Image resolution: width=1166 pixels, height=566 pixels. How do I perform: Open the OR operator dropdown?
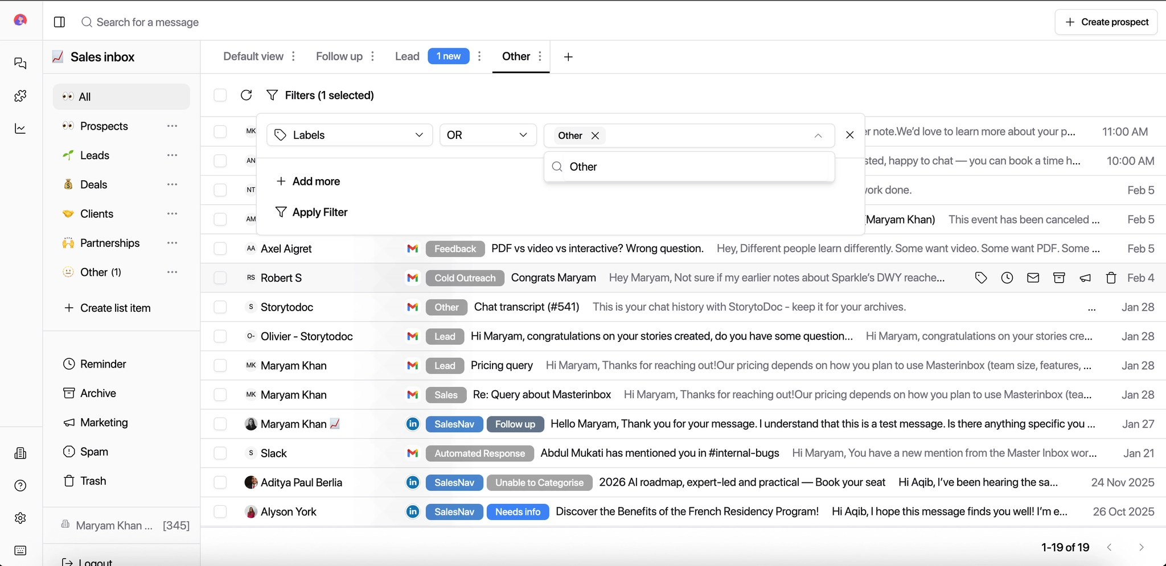tap(487, 135)
